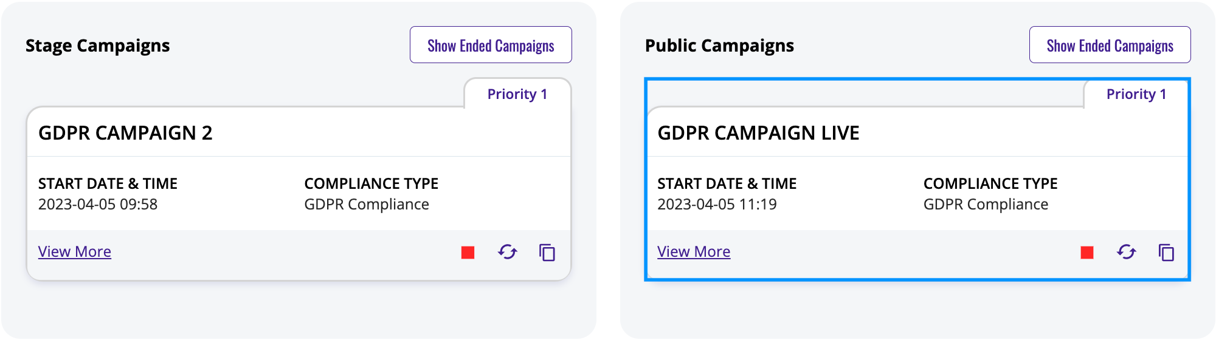This screenshot has width=1216, height=340.
Task: Click the 2023-04-05 09:58 start date value
Action: coord(98,205)
